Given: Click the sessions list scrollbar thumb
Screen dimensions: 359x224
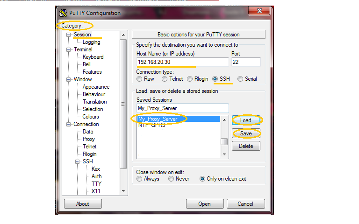Looking at the screenshot, I should pos(224,142).
